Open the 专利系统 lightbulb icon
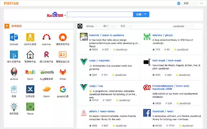Viewport: 207px width, 129px height. [14, 106]
